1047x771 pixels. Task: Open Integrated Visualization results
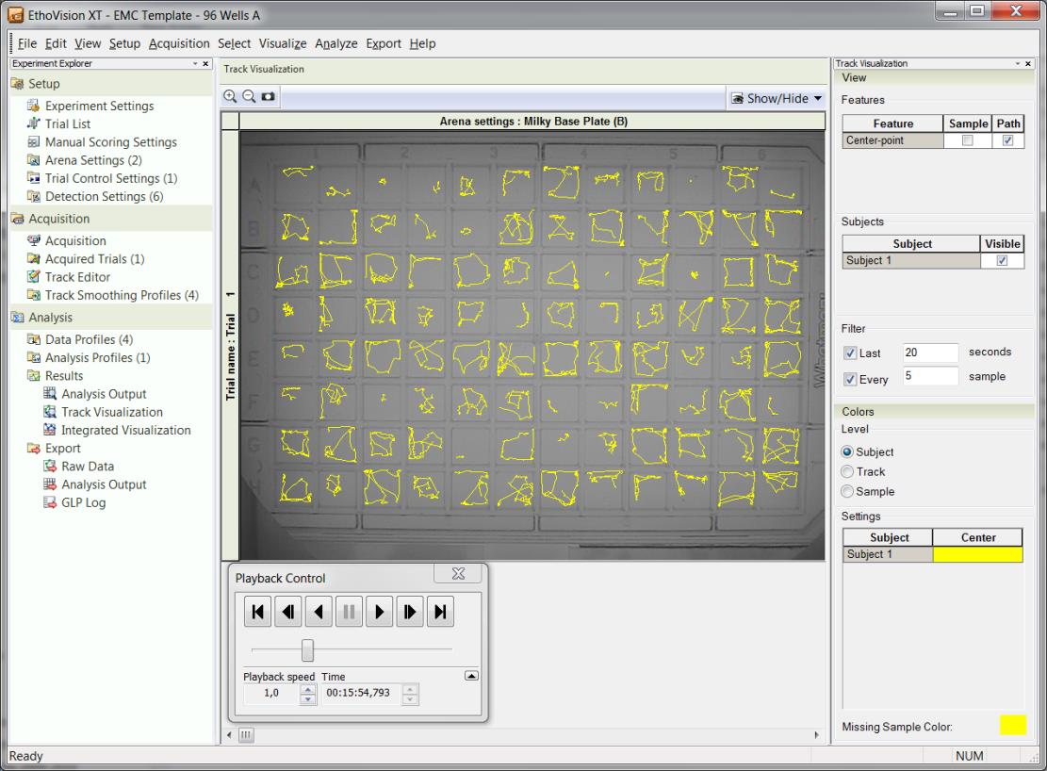[x=125, y=430]
